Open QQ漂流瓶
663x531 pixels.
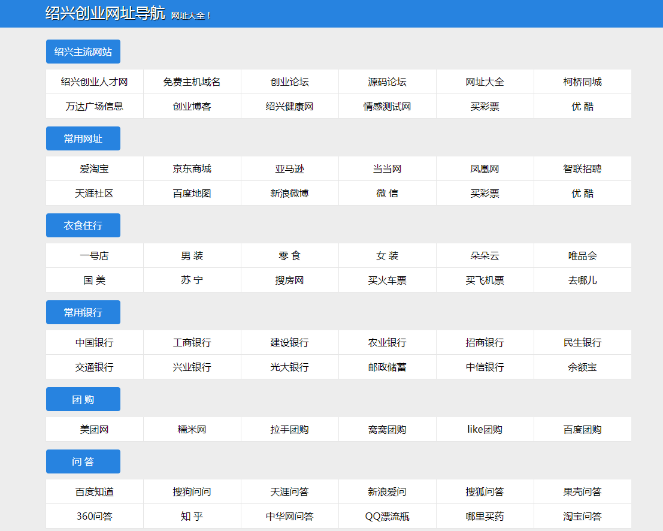click(x=387, y=516)
